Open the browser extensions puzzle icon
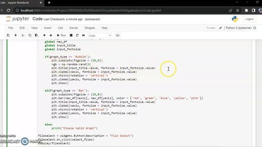The width and height of the screenshot is (262, 147). tap(246, 10)
